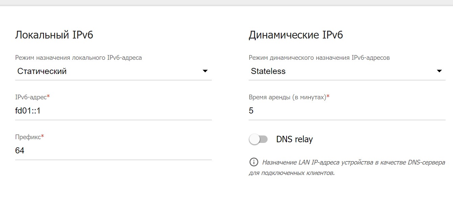Toggle the DNS relay switch

[258, 139]
